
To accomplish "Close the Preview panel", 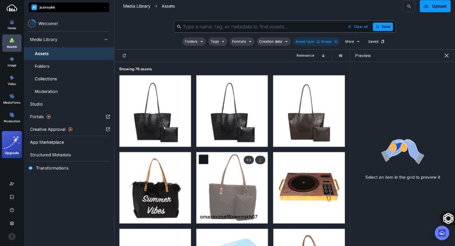I will (446, 55).
